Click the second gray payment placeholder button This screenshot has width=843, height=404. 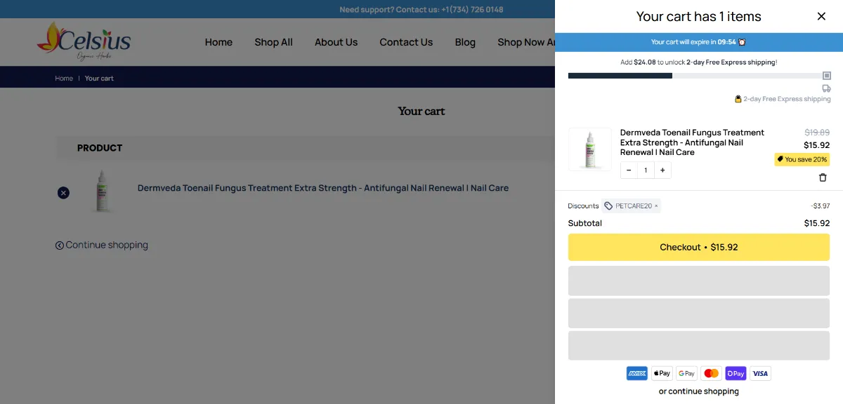point(698,314)
